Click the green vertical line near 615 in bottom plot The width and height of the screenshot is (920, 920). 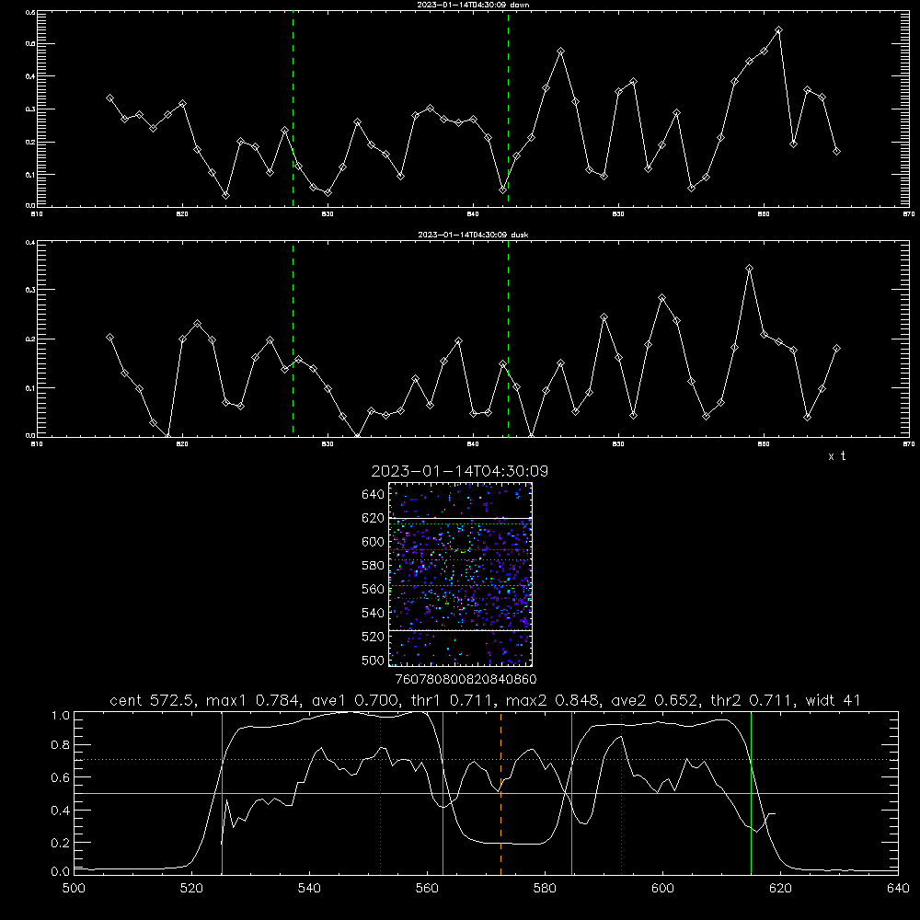pos(751,793)
